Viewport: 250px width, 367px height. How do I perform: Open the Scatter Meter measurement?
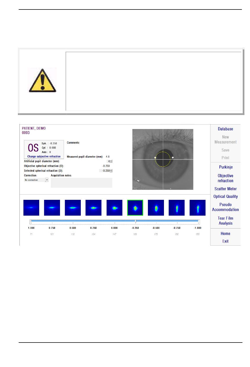click(225, 189)
